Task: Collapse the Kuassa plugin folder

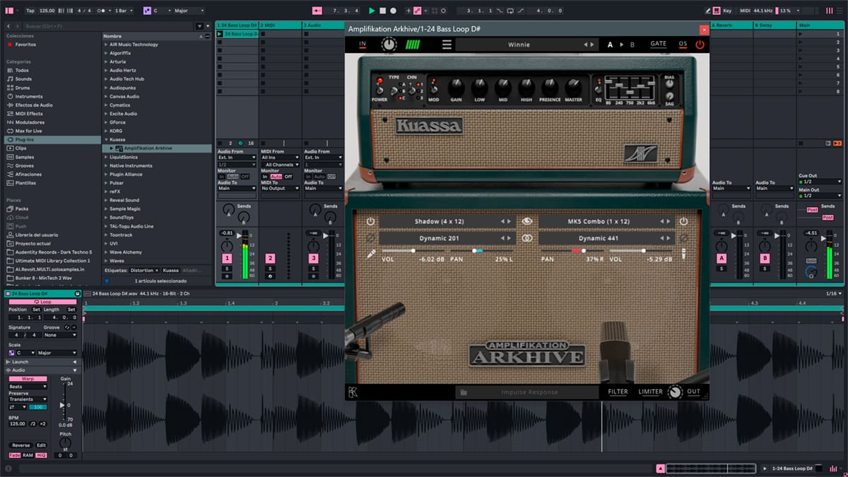Action: (x=106, y=139)
